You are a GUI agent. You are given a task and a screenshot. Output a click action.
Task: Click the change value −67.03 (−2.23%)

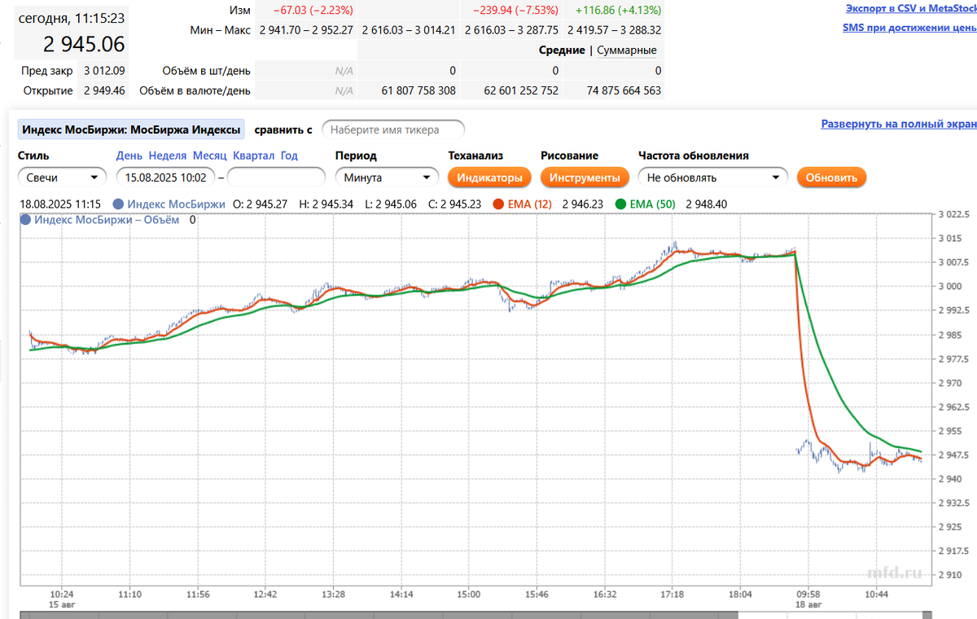pos(313,11)
